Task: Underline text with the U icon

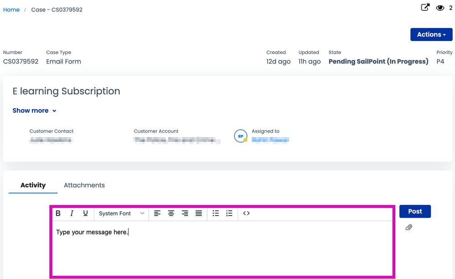Action: (x=85, y=213)
